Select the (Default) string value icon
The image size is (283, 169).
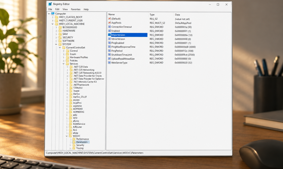click(x=109, y=18)
